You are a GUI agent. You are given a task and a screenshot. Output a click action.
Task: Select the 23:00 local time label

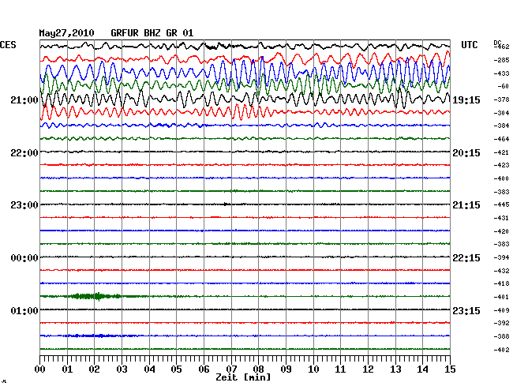click(24, 205)
